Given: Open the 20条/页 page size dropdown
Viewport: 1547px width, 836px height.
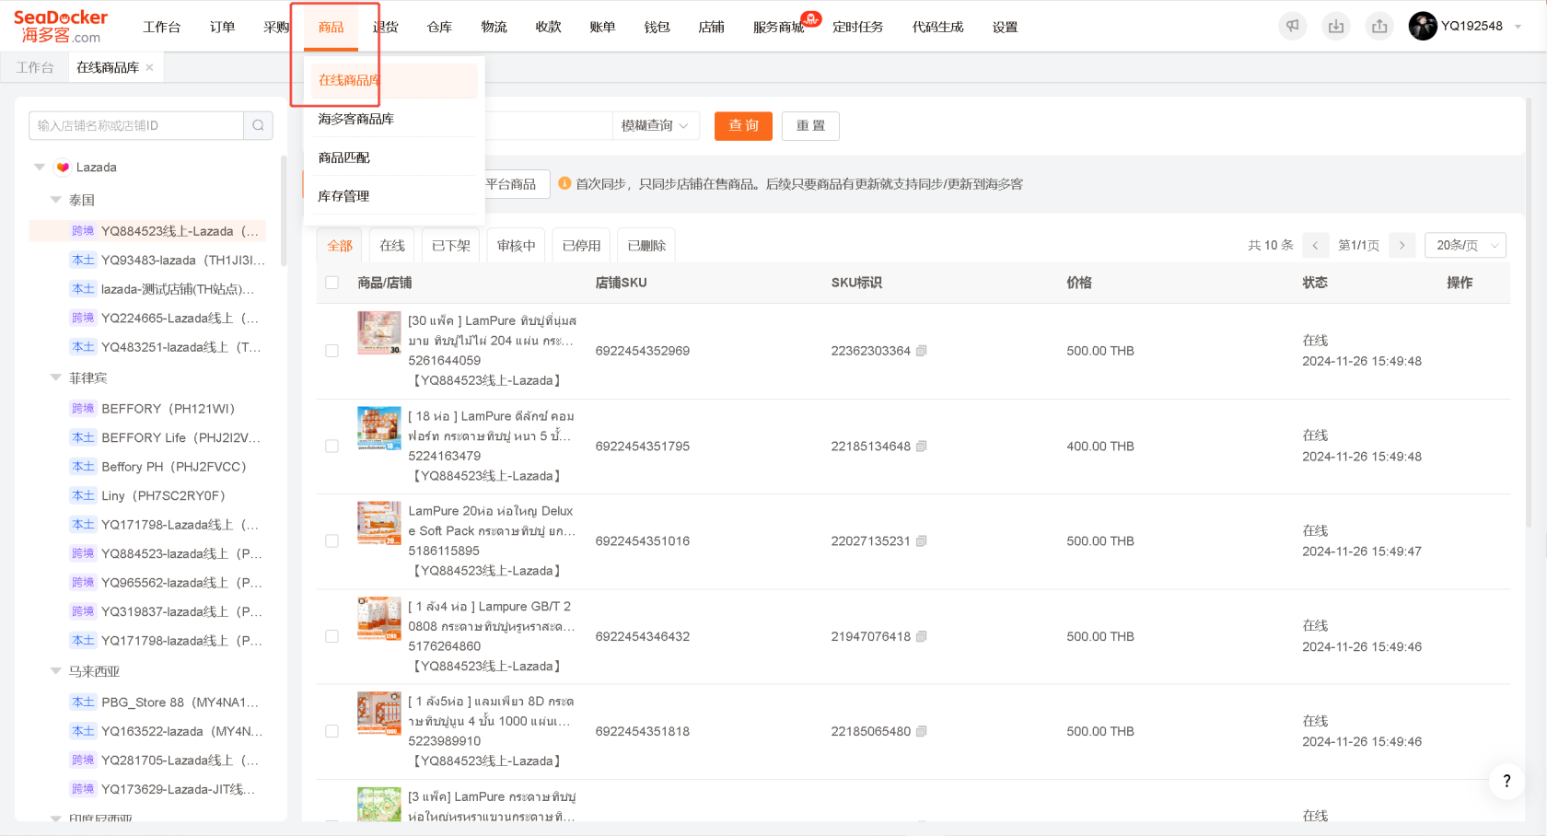Looking at the screenshot, I should (1466, 245).
